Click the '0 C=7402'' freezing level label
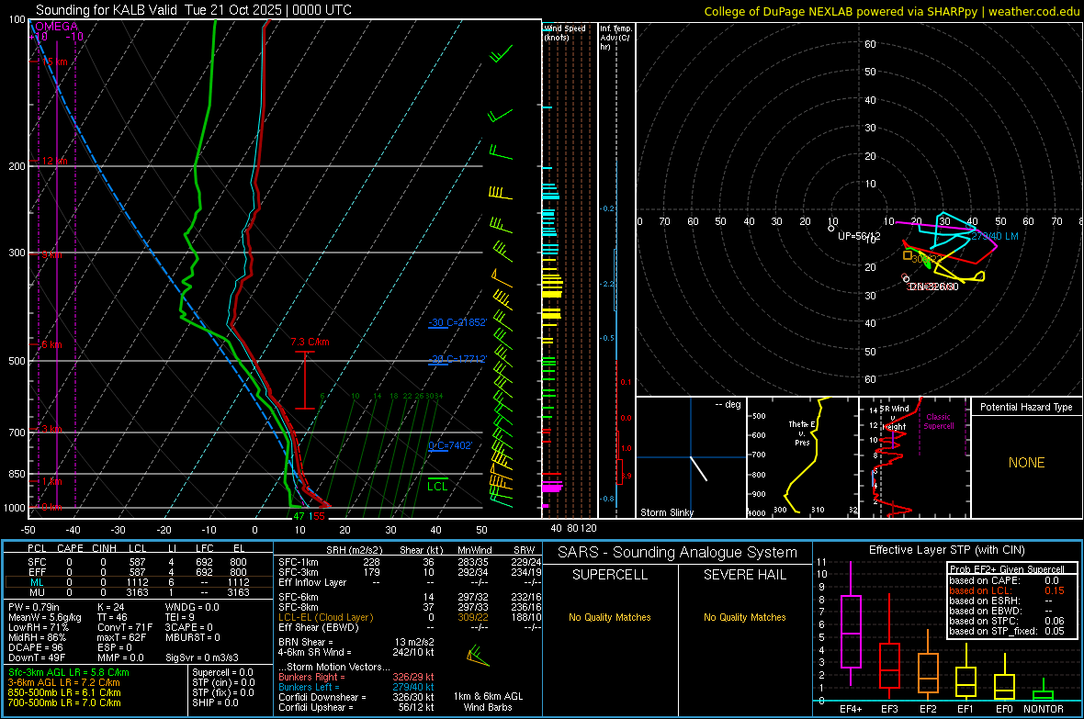 point(450,445)
